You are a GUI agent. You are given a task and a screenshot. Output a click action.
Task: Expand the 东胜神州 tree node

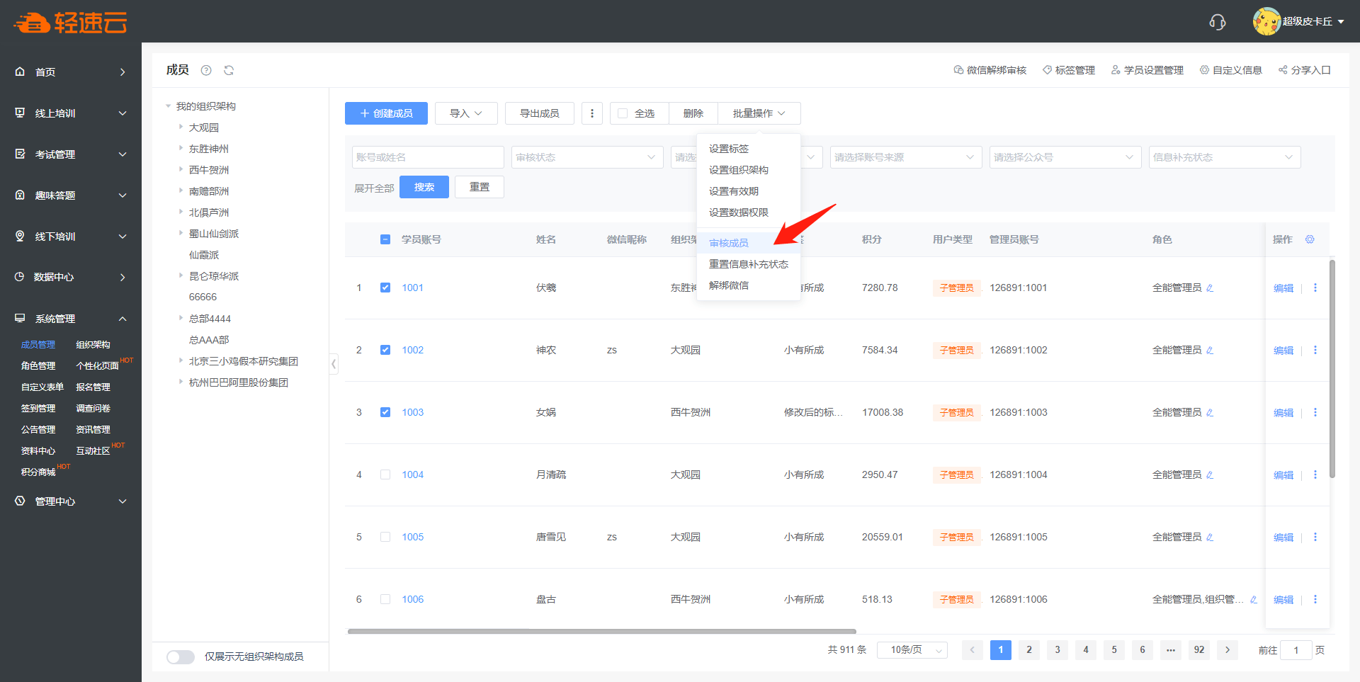pyautogui.click(x=181, y=149)
